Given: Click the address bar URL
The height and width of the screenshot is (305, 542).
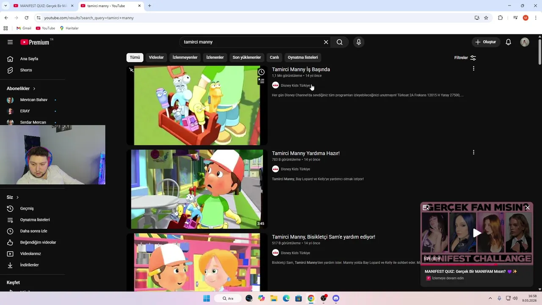Looking at the screenshot, I should (89, 18).
